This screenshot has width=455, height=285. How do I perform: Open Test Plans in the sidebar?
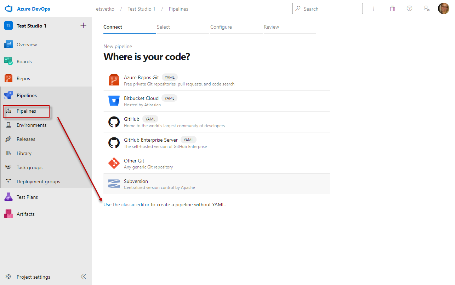[x=46, y=197]
